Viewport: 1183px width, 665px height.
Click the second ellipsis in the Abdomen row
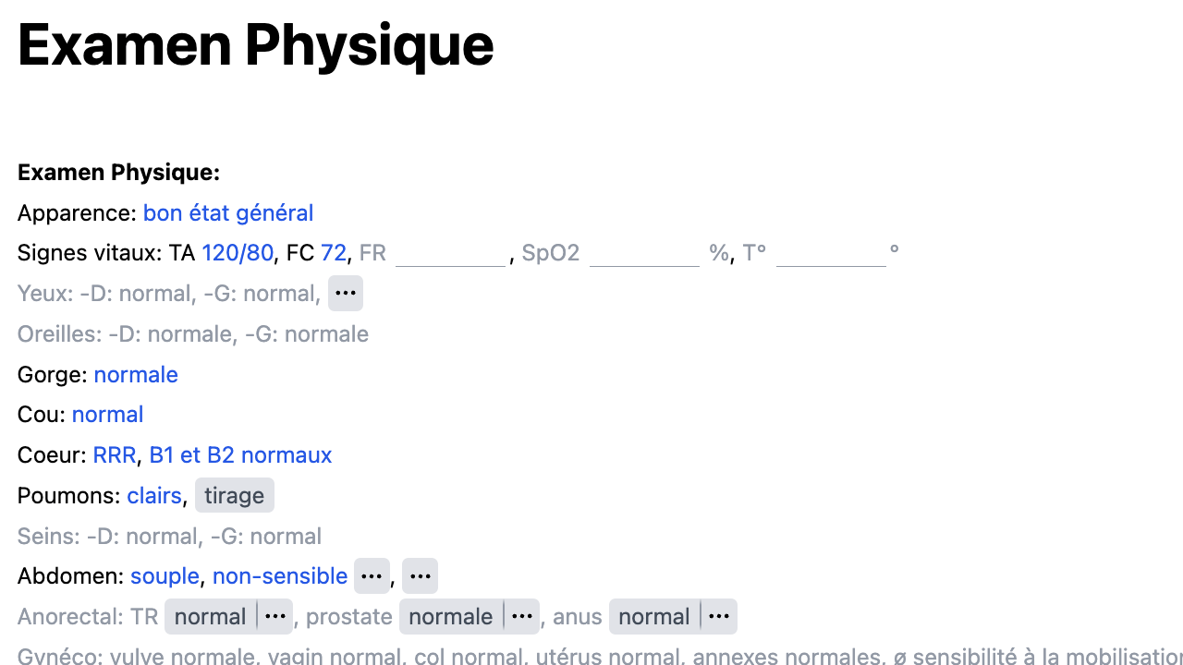coord(420,575)
